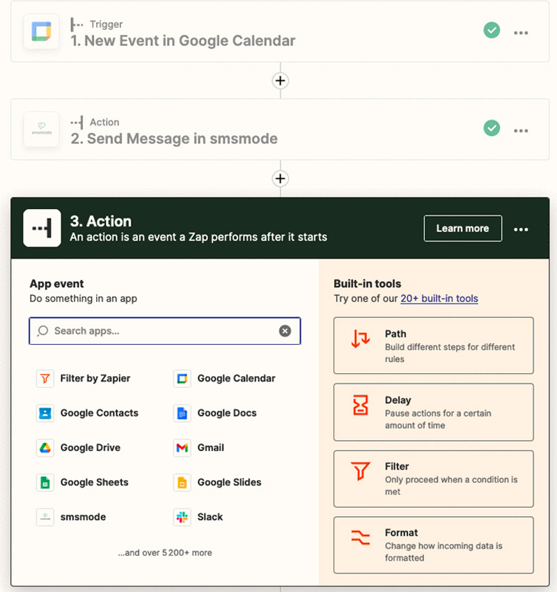Image resolution: width=557 pixels, height=592 pixels.
Task: Select smsmode app icon in app list
Action: coord(45,517)
